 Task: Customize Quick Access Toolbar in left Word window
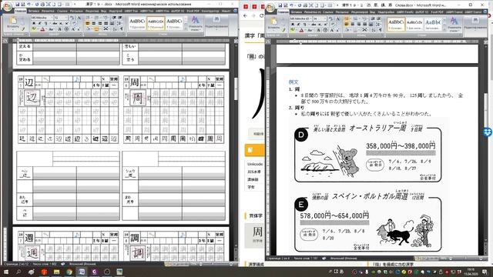point(75,5)
